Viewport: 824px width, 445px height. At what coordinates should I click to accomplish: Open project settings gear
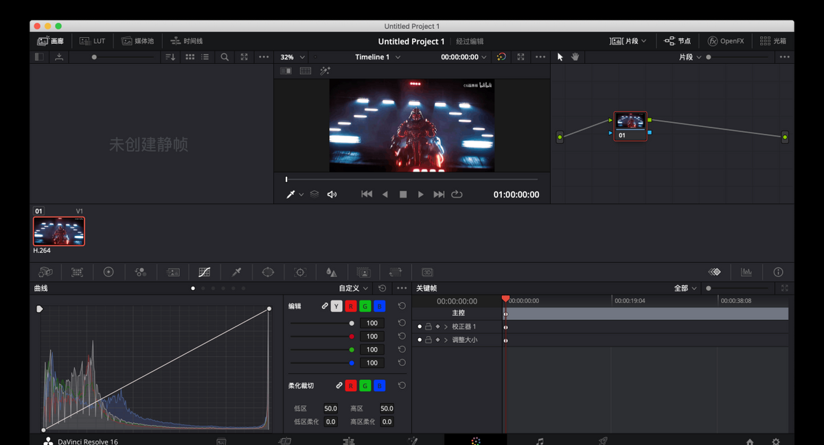[x=776, y=442]
